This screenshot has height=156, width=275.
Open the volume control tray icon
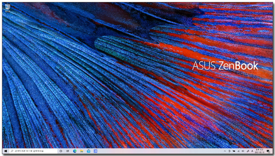[x=243, y=151]
